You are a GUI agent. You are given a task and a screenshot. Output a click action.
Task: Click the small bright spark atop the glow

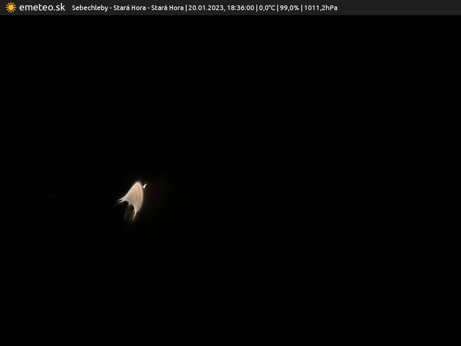tap(145, 185)
